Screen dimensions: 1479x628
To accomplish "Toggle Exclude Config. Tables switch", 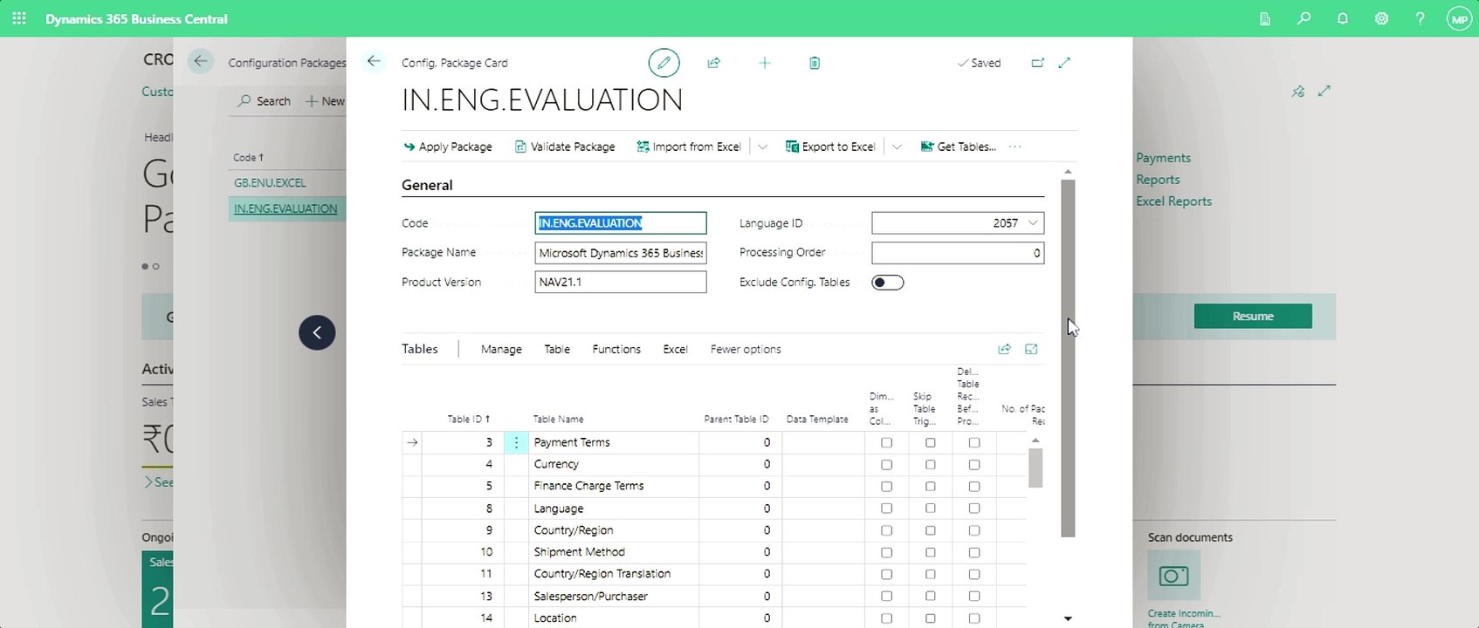I will [887, 283].
